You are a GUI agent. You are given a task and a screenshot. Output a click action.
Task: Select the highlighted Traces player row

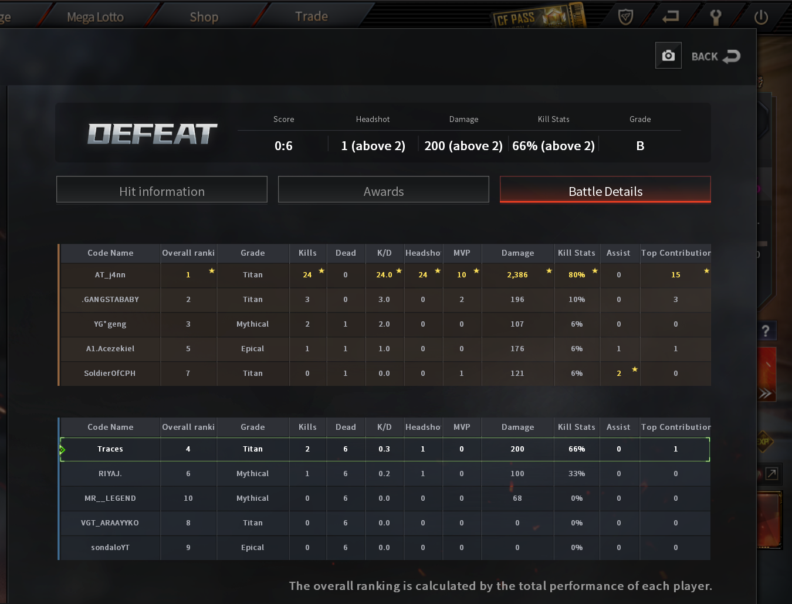pyautogui.click(x=385, y=449)
